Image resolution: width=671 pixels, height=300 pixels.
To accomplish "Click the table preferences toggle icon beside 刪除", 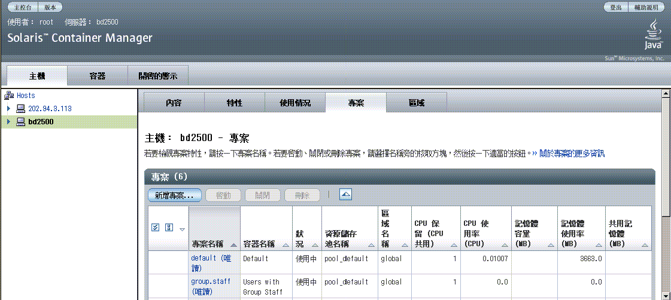I will coord(345,195).
